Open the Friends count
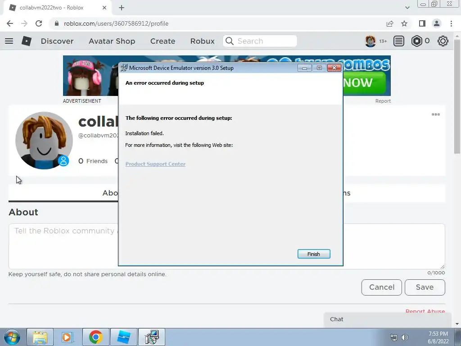 point(93,161)
